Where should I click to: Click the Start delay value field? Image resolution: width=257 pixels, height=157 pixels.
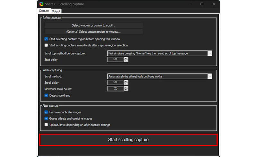click(116, 59)
